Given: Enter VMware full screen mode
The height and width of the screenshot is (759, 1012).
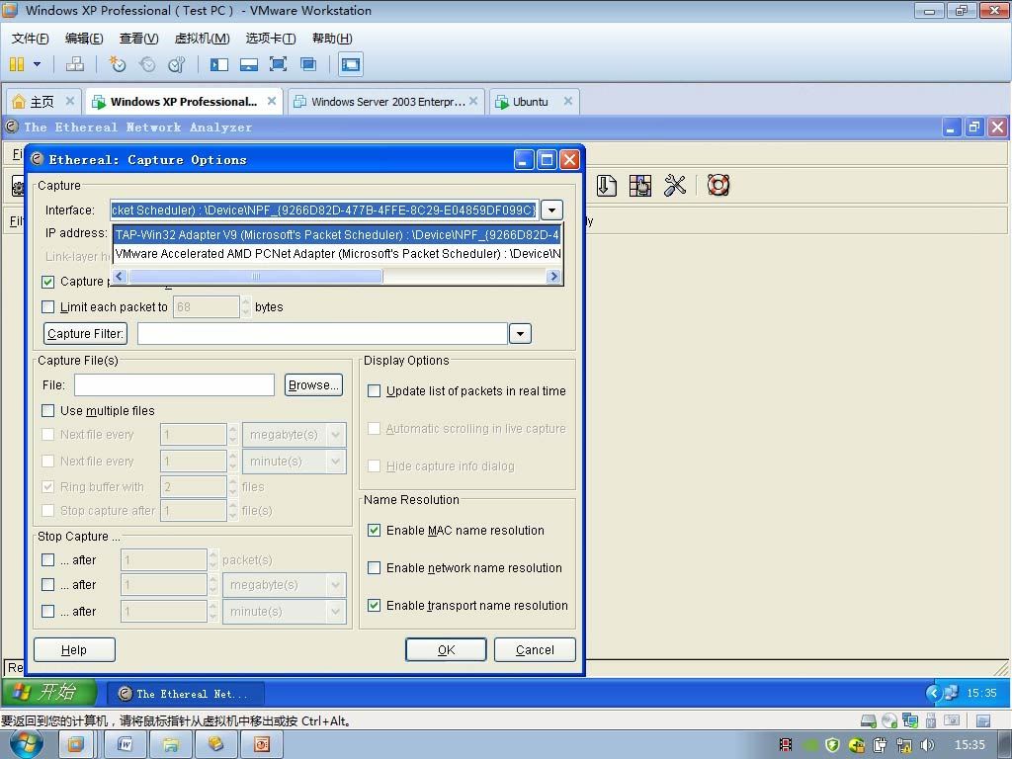Looking at the screenshot, I should click(x=278, y=64).
